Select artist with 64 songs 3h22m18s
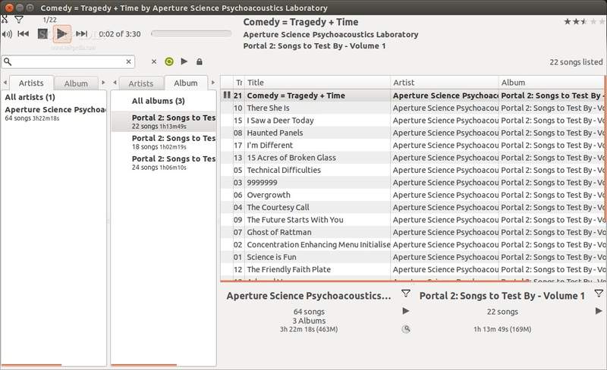The image size is (607, 370). 53,113
